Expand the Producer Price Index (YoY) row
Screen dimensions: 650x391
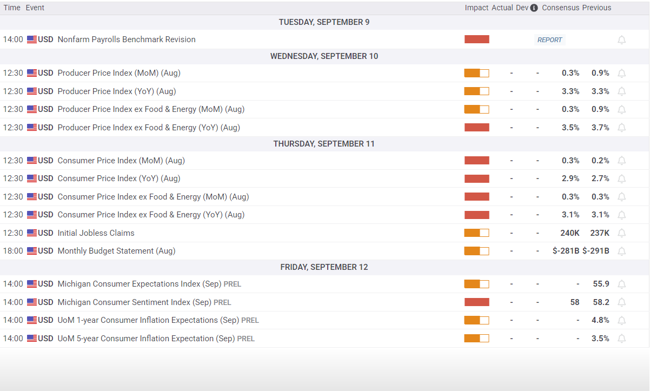coord(324,91)
